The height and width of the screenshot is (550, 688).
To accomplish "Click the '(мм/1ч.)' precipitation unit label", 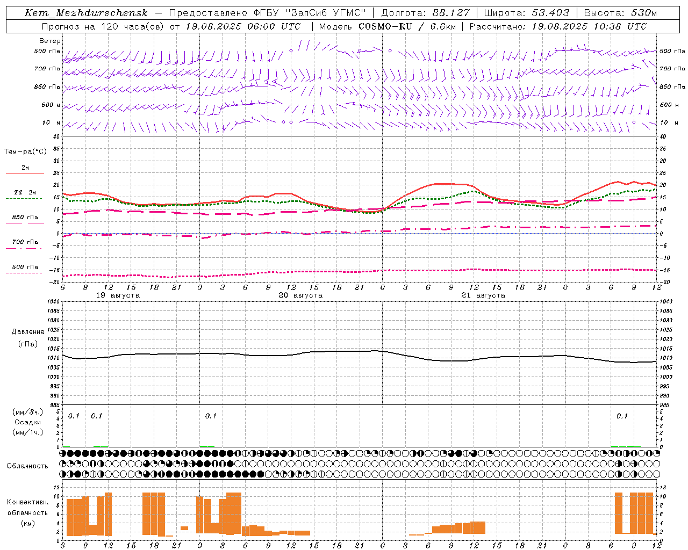I will click(x=27, y=432).
